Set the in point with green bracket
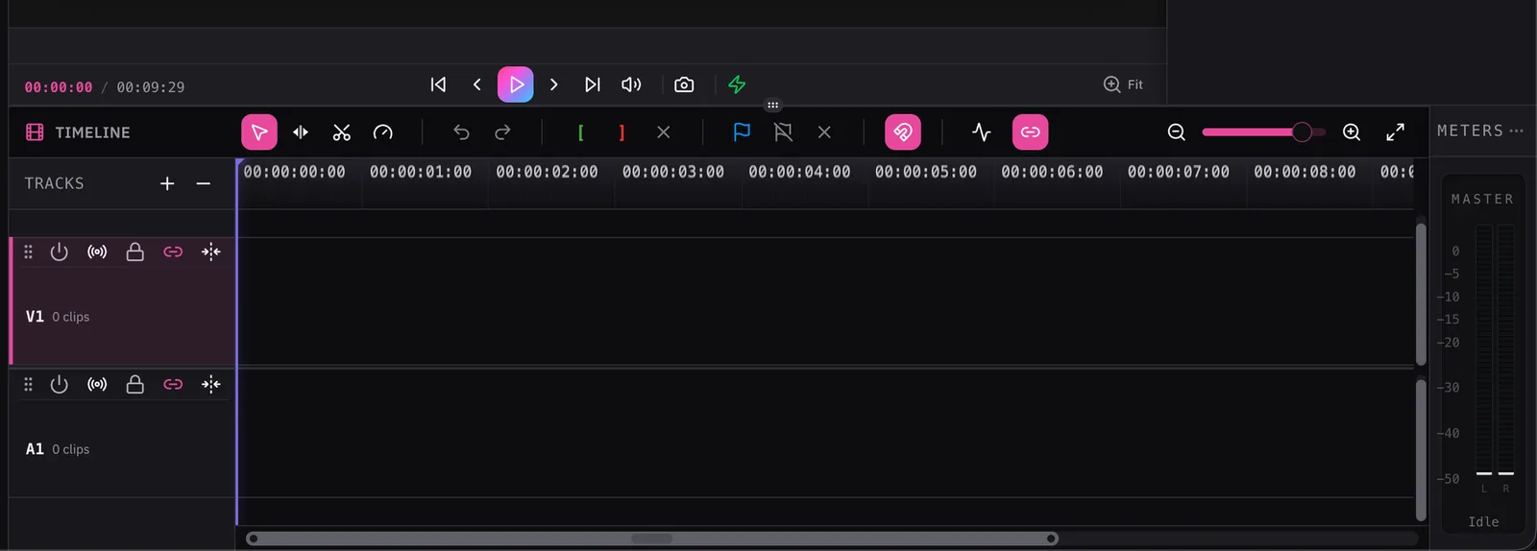 click(x=580, y=132)
